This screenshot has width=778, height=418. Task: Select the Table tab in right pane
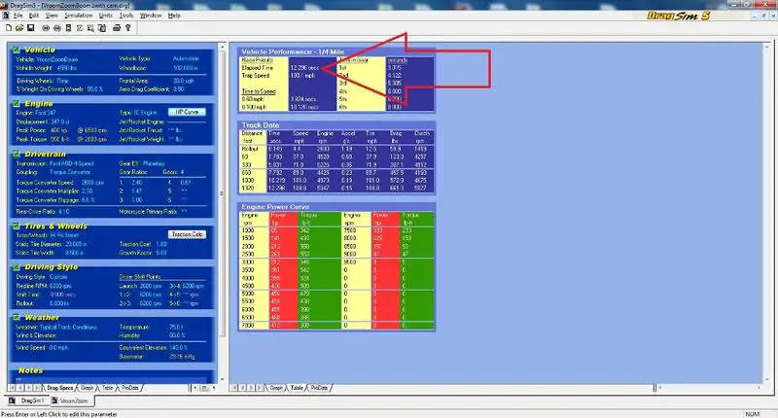click(297, 388)
